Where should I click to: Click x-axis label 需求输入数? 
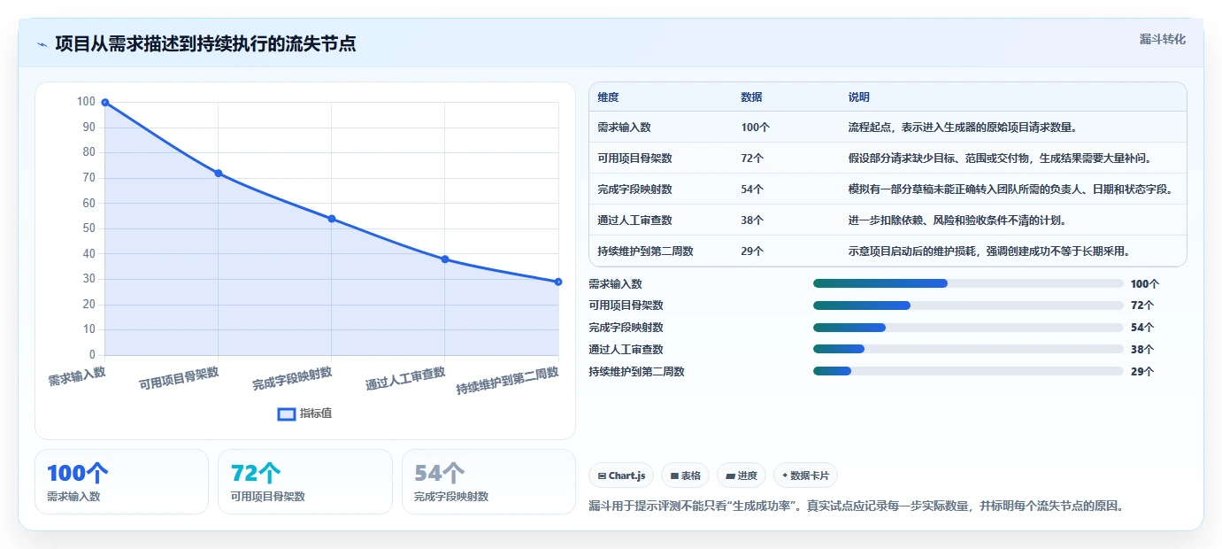click(x=77, y=376)
